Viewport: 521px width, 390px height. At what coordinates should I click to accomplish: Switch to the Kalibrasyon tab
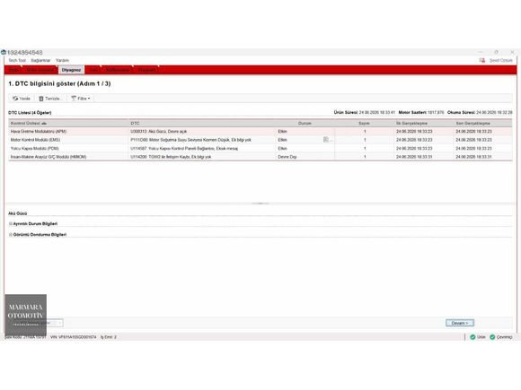click(118, 70)
